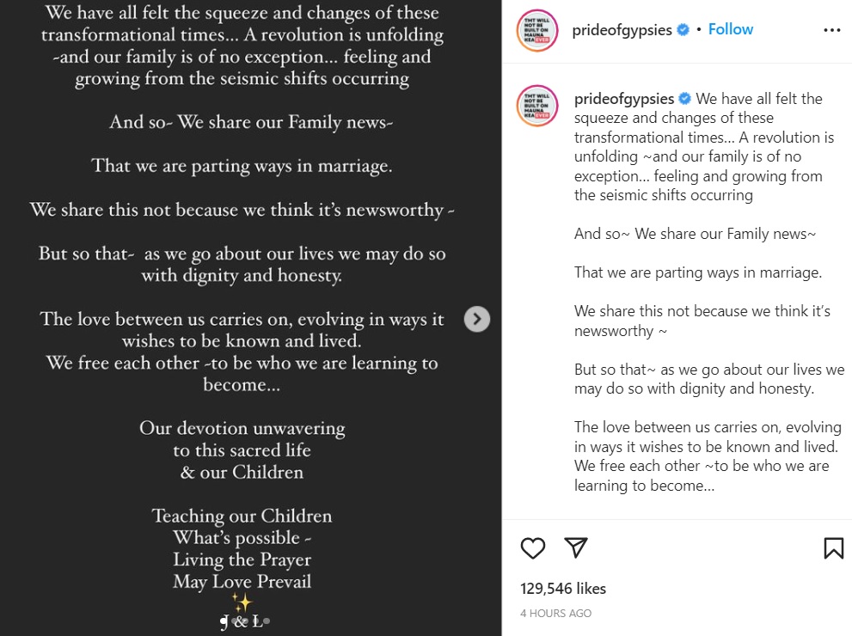Select the first carousel indicator dot
Viewport: 852px width, 636px height.
tap(224, 621)
